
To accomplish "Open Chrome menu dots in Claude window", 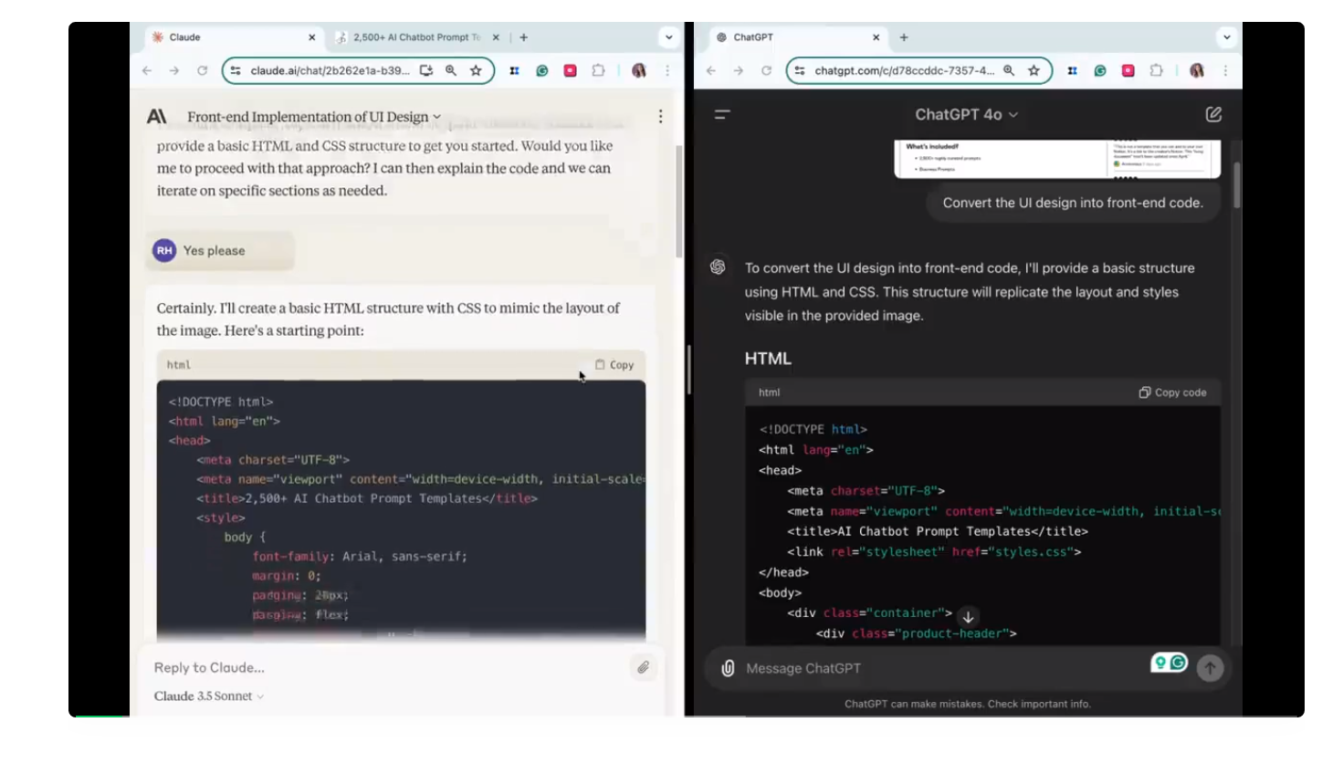I will 667,70.
